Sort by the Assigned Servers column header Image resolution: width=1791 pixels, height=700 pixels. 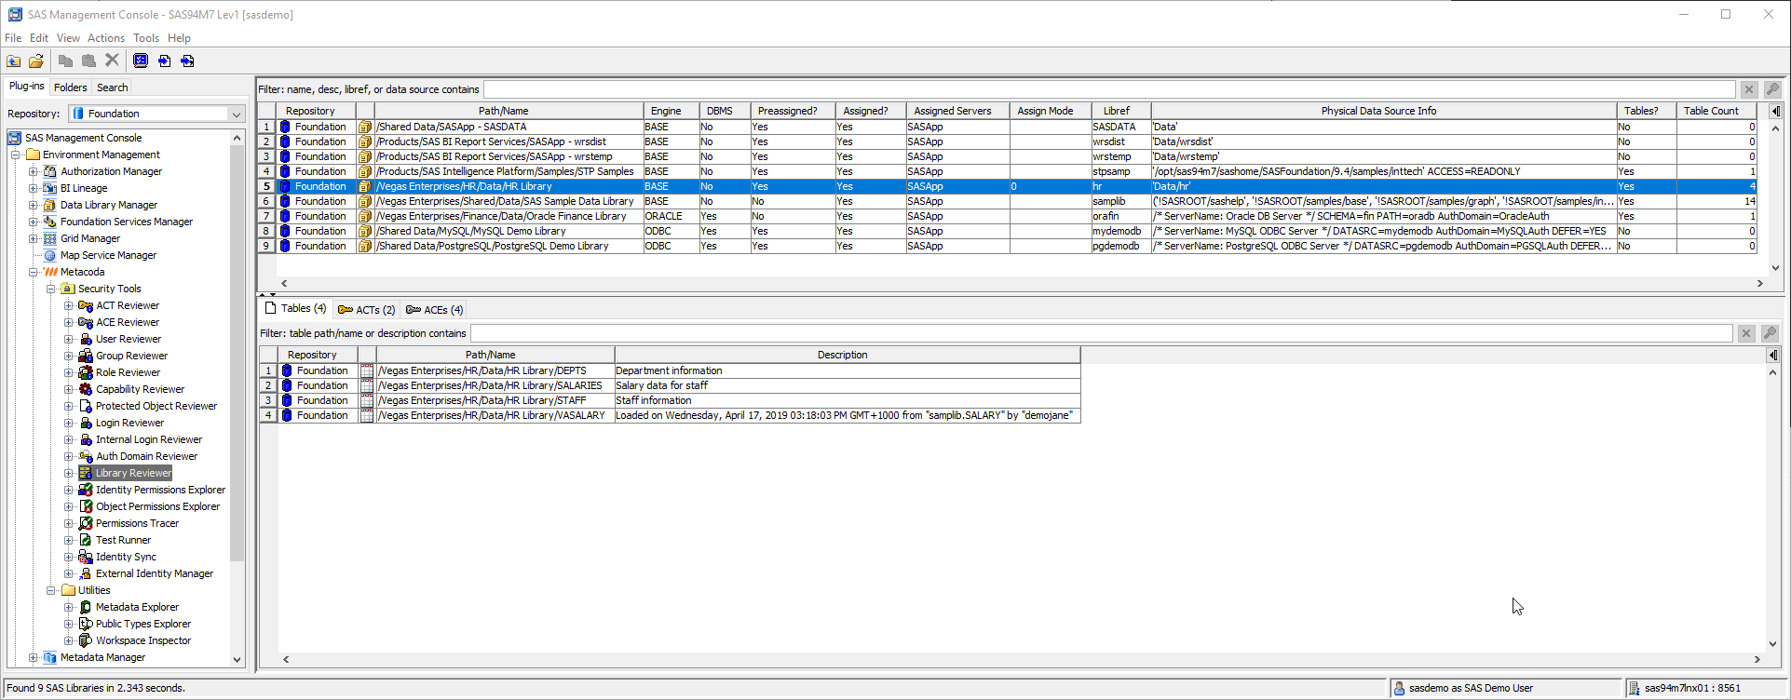click(x=957, y=111)
